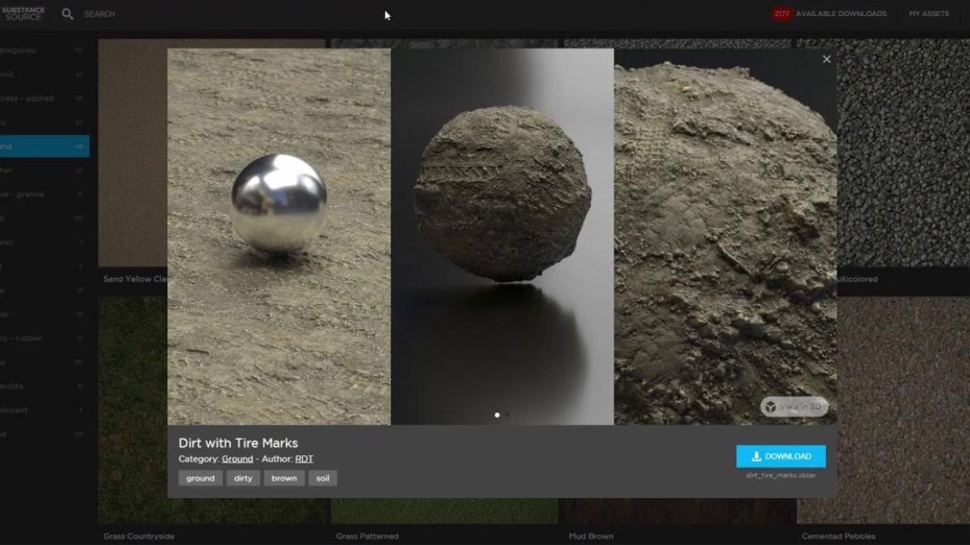Click the 'brown' tag chip
Screen dimensions: 970x545
click(284, 478)
